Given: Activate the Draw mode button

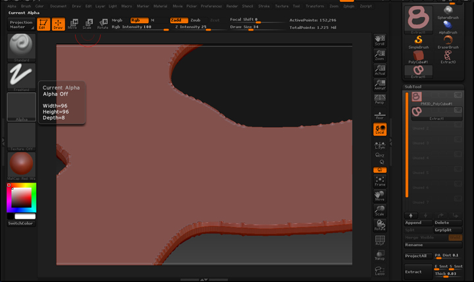Looking at the screenshot, I should coord(59,24).
